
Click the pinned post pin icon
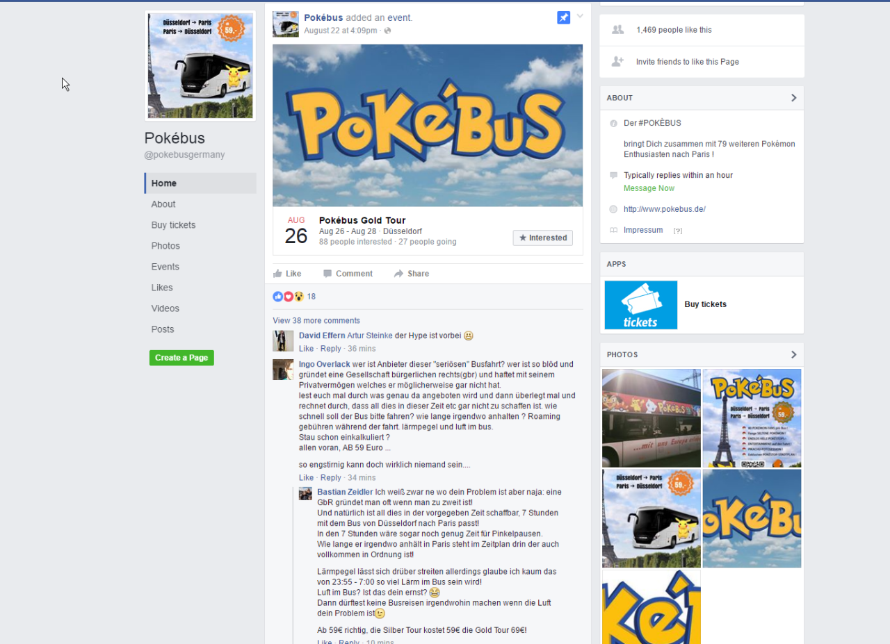[564, 17]
